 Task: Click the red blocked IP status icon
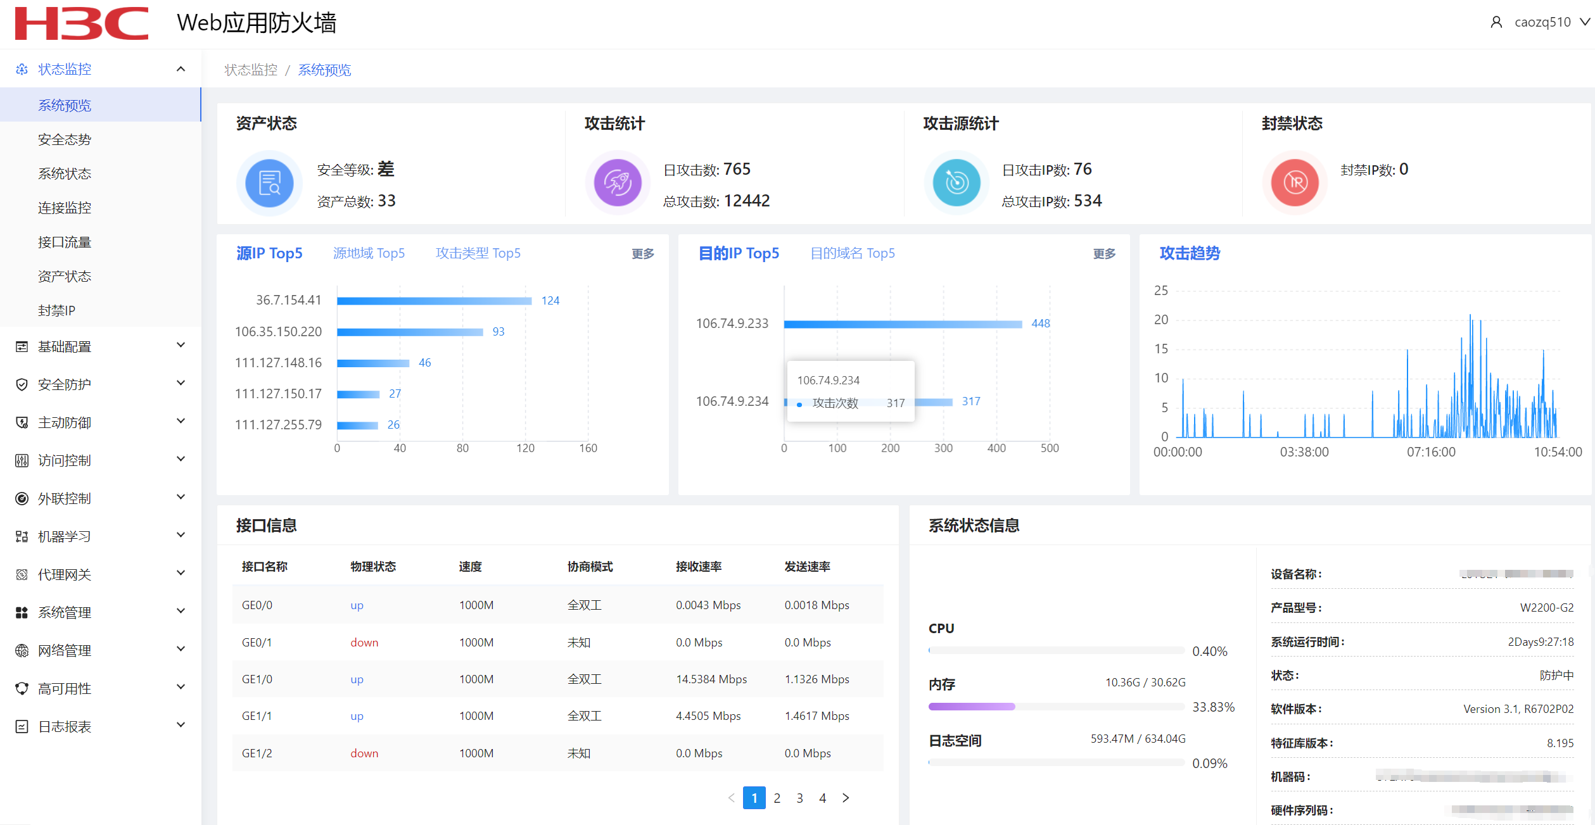(1295, 183)
